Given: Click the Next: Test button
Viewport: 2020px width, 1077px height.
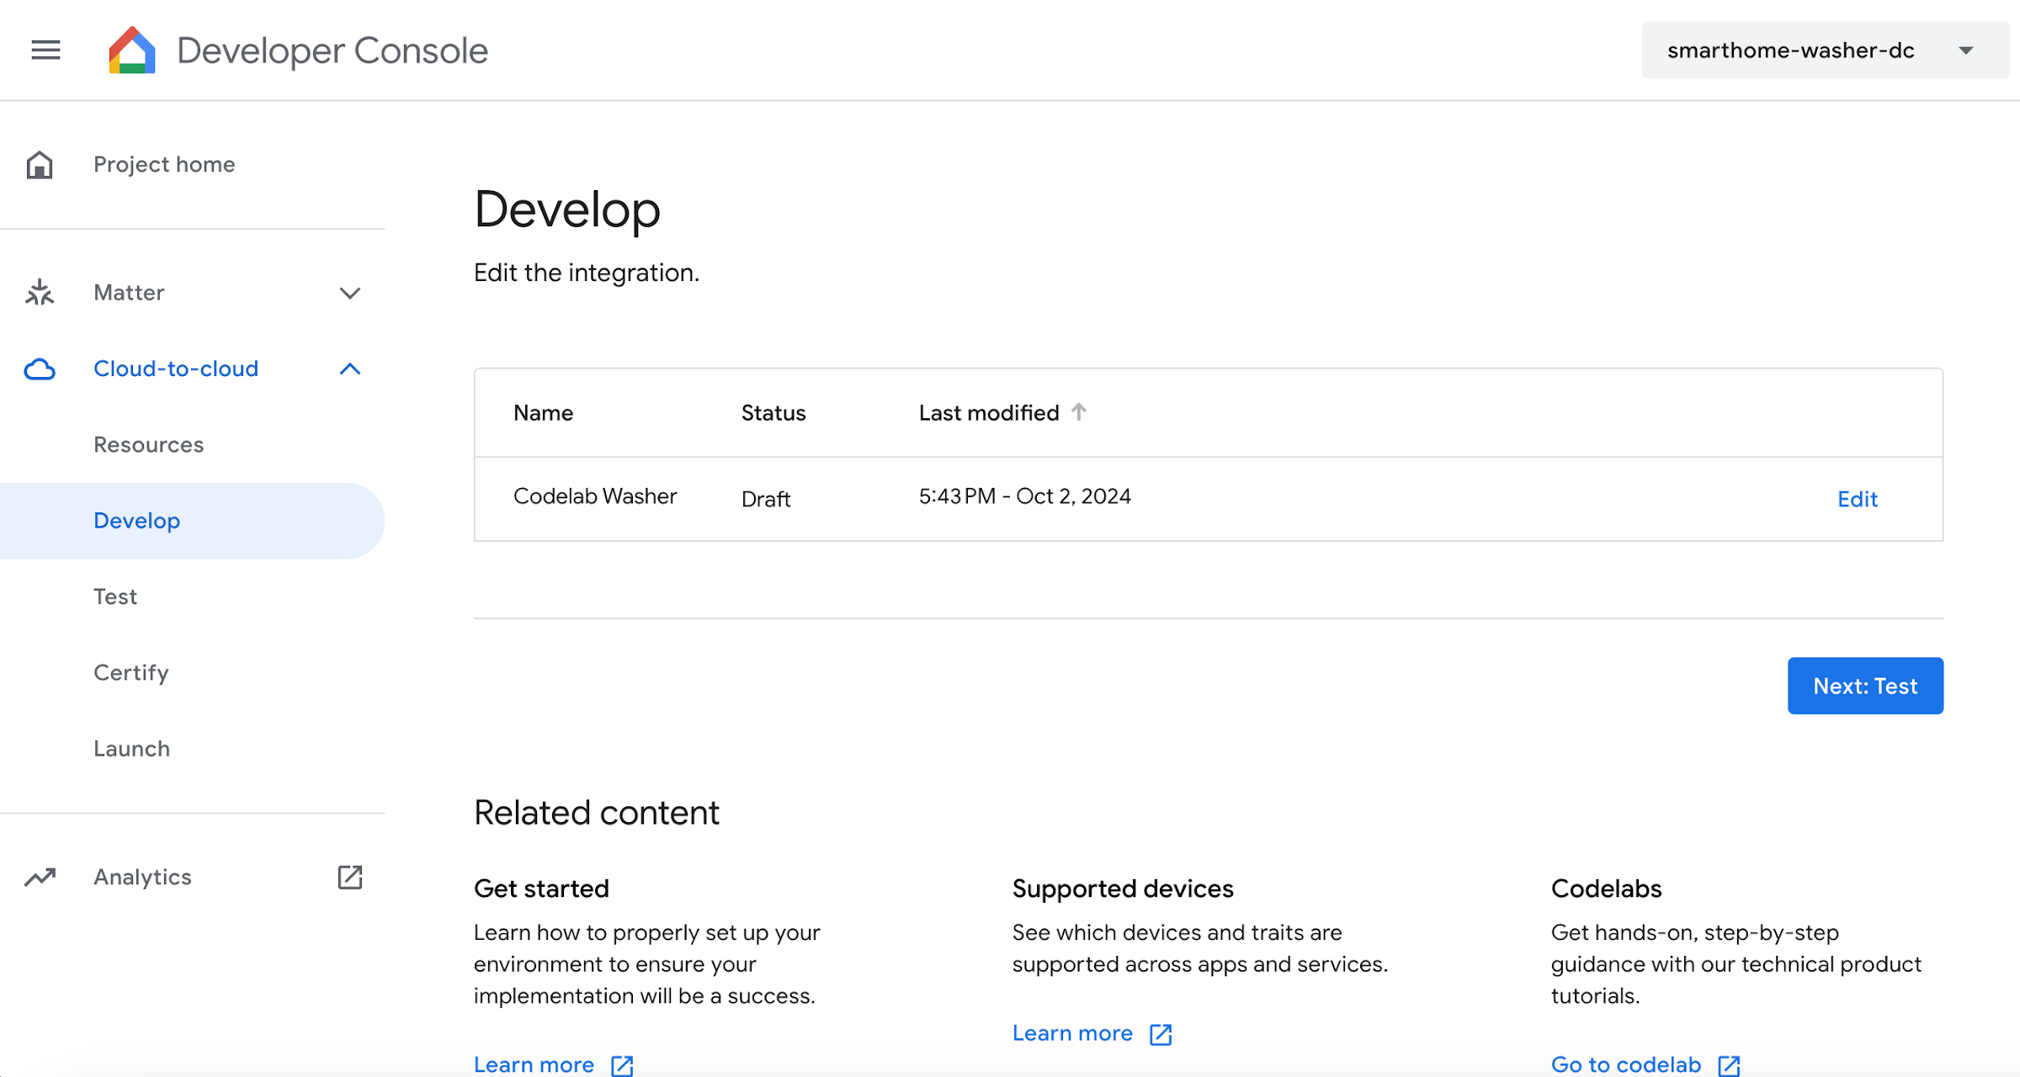Looking at the screenshot, I should click(1863, 686).
